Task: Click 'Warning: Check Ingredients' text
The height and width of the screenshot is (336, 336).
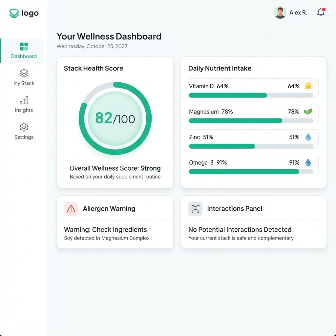Action: pos(105,229)
